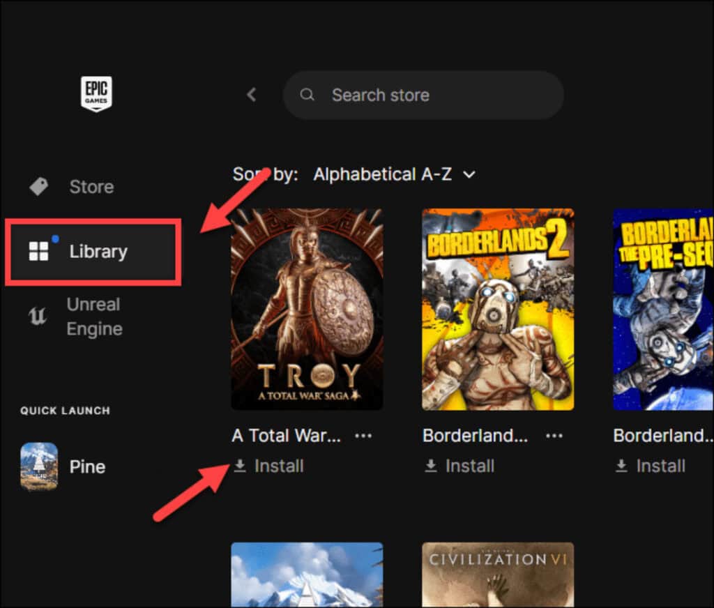Open the Library grid icon
Screen dimensions: 714x608
click(x=39, y=252)
